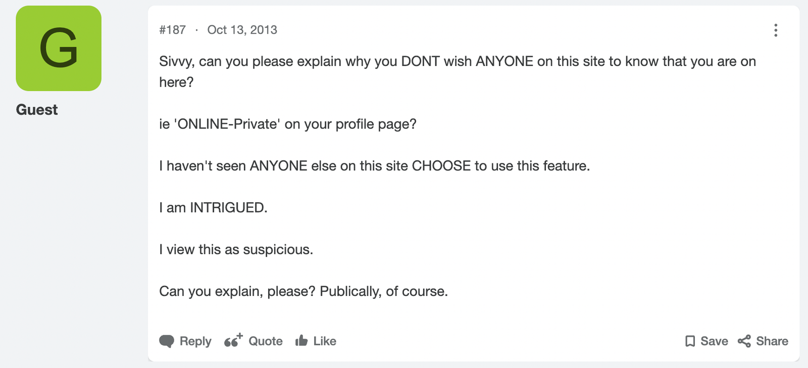Open the Guest username profile
The width and height of the screenshot is (808, 368).
pos(37,110)
